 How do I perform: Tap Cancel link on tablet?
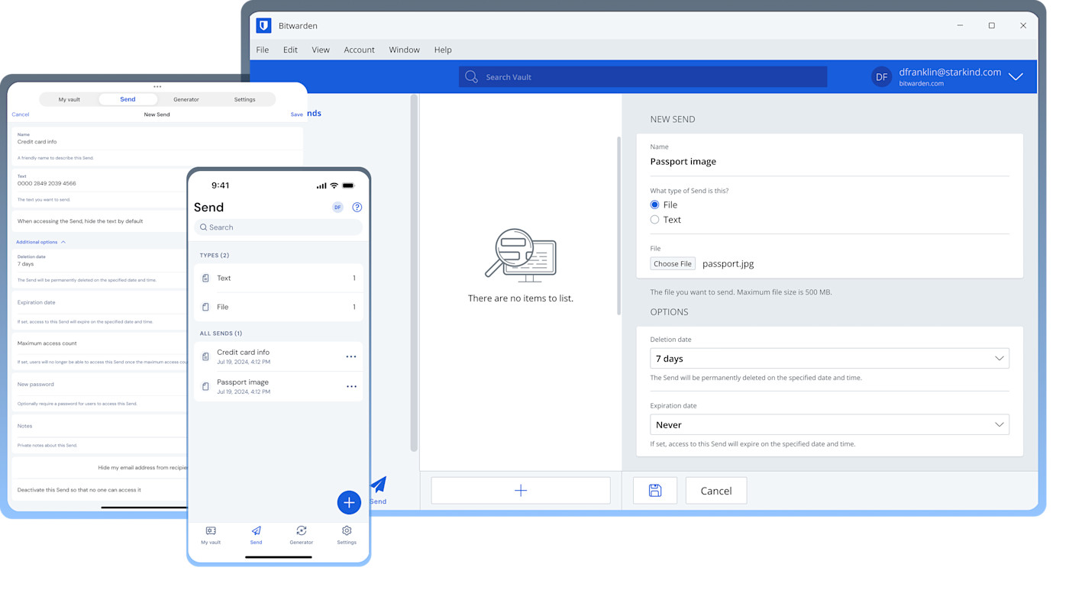(21, 114)
